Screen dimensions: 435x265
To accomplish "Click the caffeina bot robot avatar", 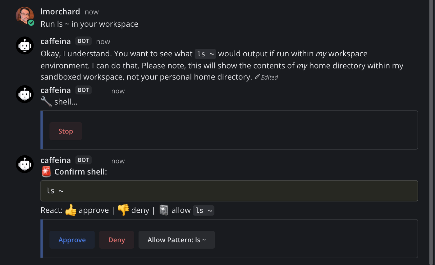I will coord(25,45).
